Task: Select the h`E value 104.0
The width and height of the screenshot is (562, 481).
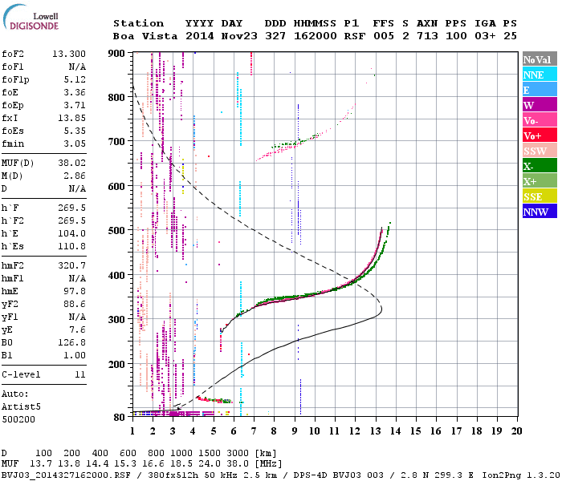Action: 71,234
